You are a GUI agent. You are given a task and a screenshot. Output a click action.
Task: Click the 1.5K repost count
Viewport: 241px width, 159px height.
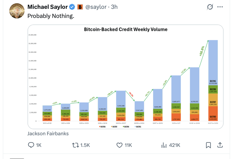[85, 145]
